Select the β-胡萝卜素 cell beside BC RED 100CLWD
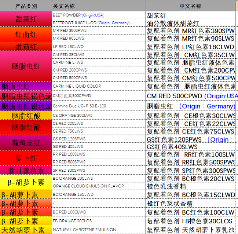Screen dimensions: 238x234 (x=26, y=212)
